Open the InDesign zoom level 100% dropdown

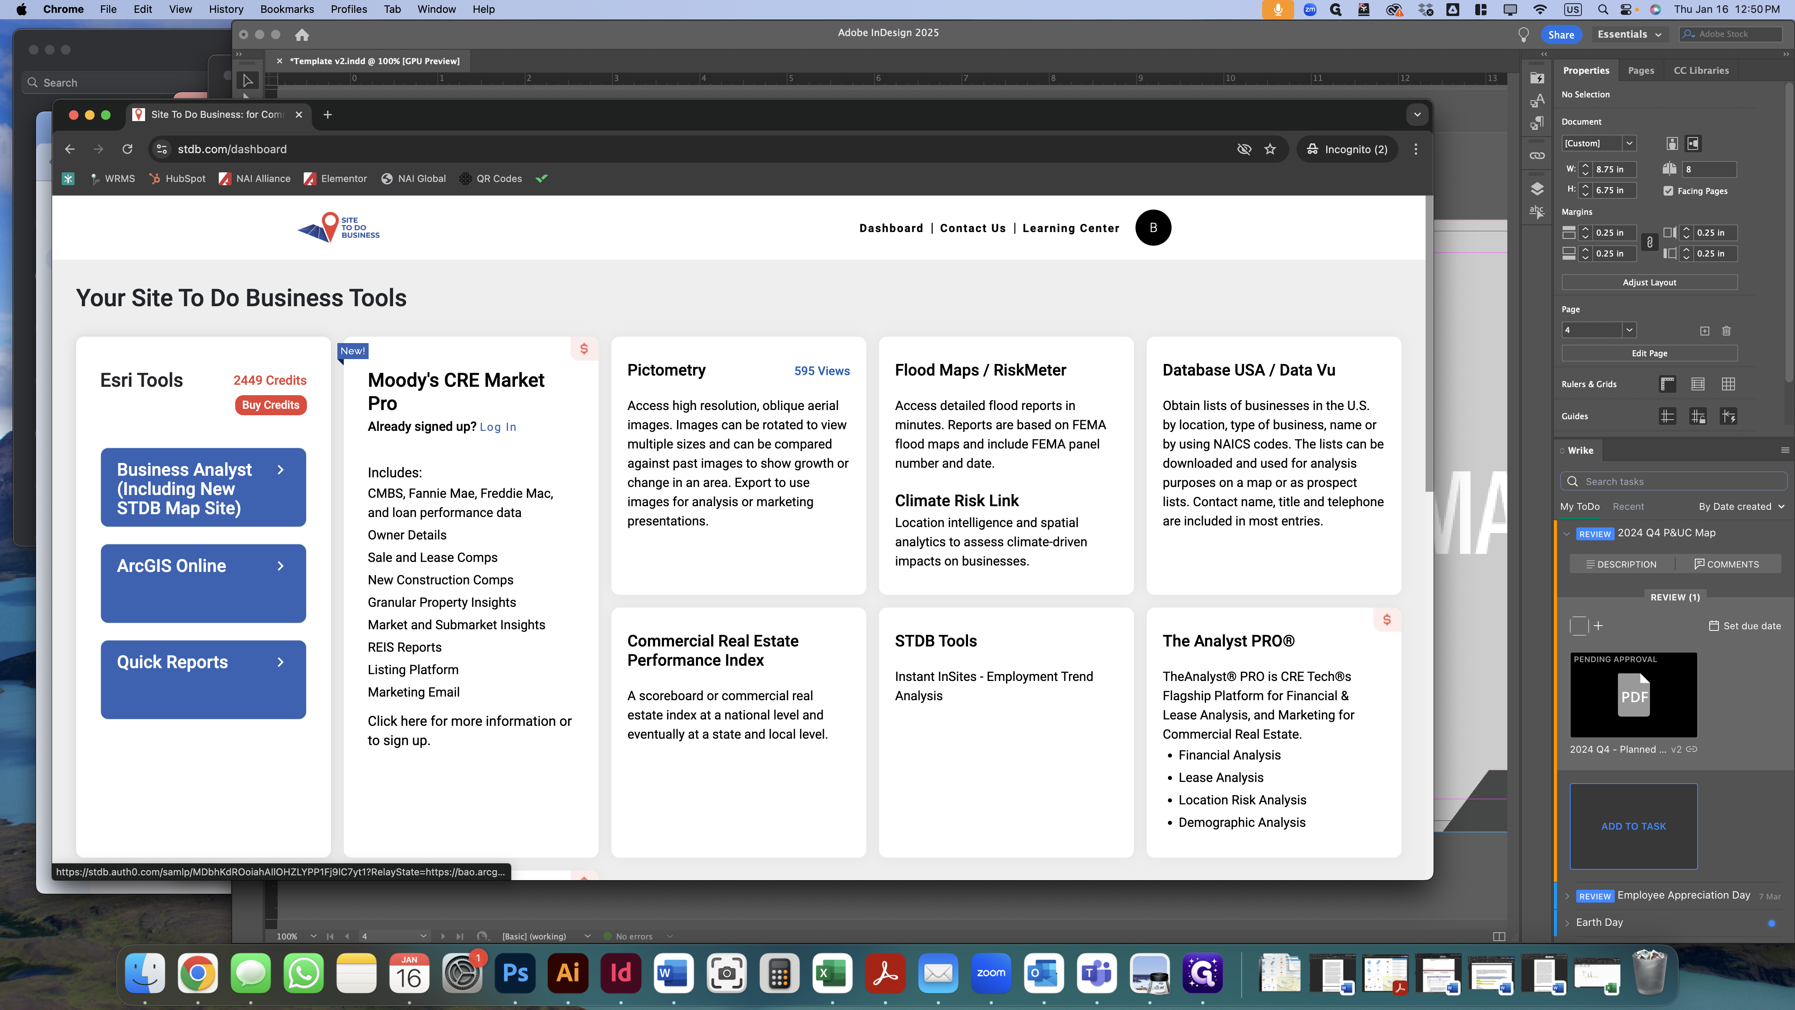click(314, 936)
